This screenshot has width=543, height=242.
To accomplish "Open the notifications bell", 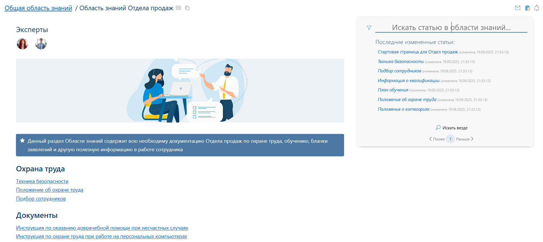I will click(x=536, y=8).
